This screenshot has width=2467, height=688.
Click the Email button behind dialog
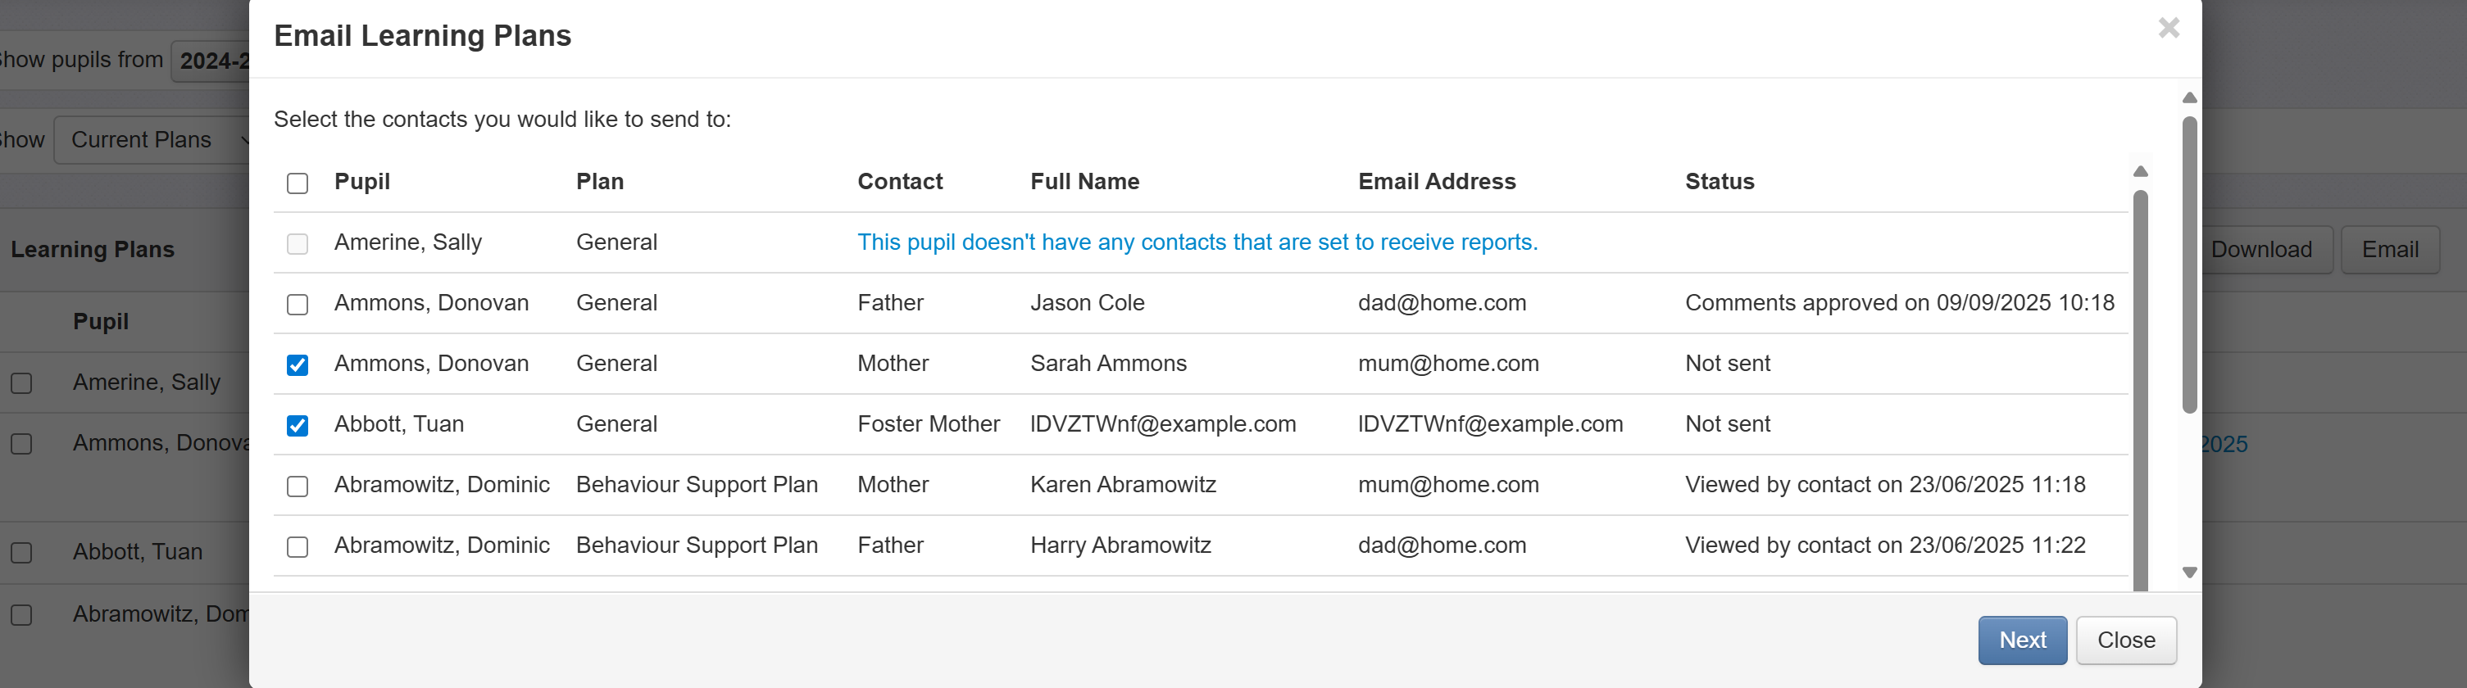(x=2389, y=250)
